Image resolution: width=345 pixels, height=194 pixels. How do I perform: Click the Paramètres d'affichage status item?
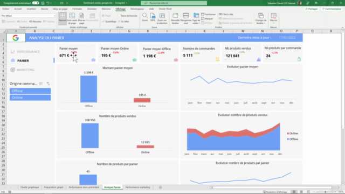pyautogui.click(x=275, y=192)
